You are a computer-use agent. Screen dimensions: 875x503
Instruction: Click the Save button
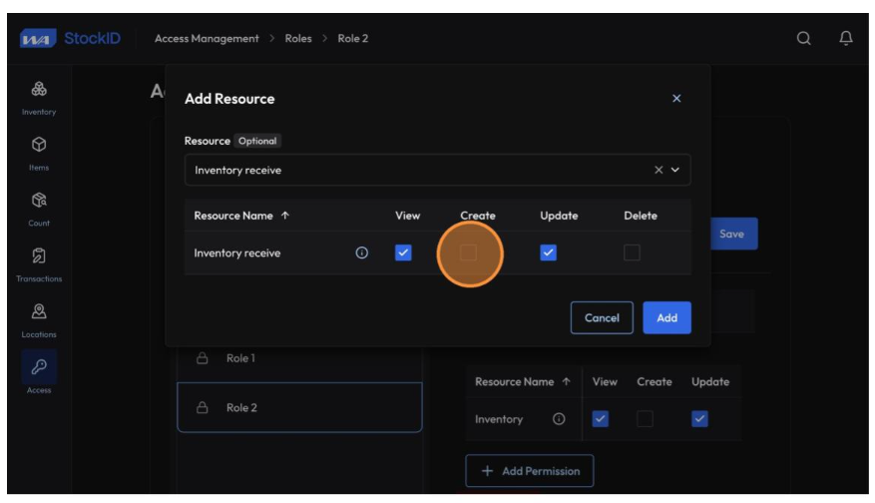tap(731, 234)
